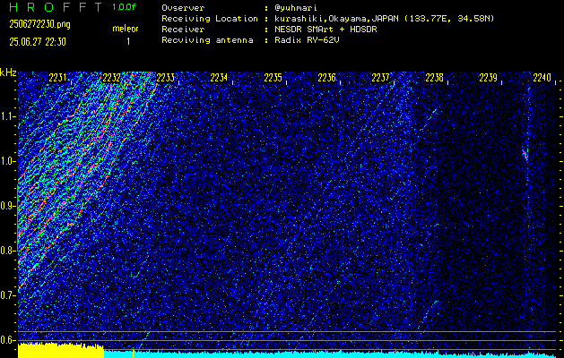Click the 0.7 kHz frequency label
This screenshot has width=564, height=358.
coord(7,295)
